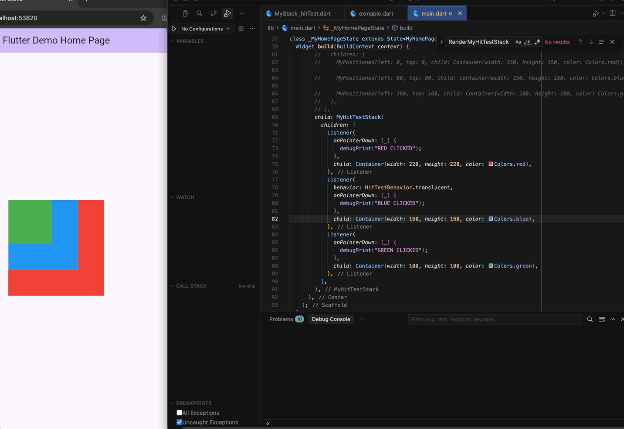Image resolution: width=624 pixels, height=429 pixels.
Task: Go to previous find match arrow
Action: [x=580, y=42]
